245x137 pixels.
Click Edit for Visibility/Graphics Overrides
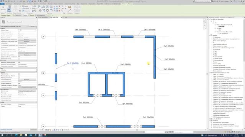click(x=27, y=40)
